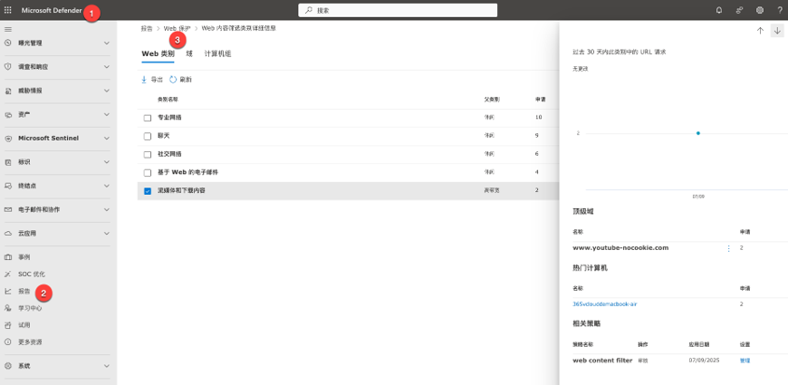
Task: Expand the 终结点 chevron
Action: (107, 186)
